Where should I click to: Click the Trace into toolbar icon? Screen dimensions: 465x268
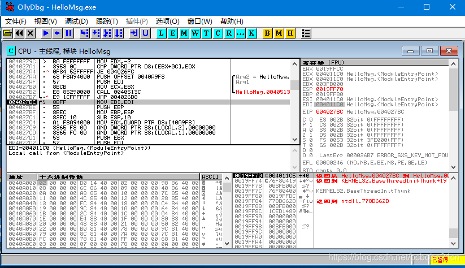(x=107, y=33)
